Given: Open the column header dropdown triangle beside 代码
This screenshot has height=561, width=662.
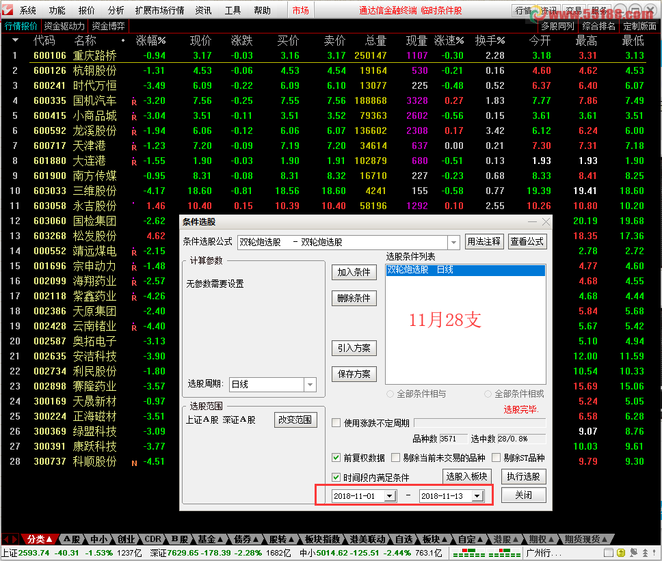Looking at the screenshot, I should [x=15, y=40].
